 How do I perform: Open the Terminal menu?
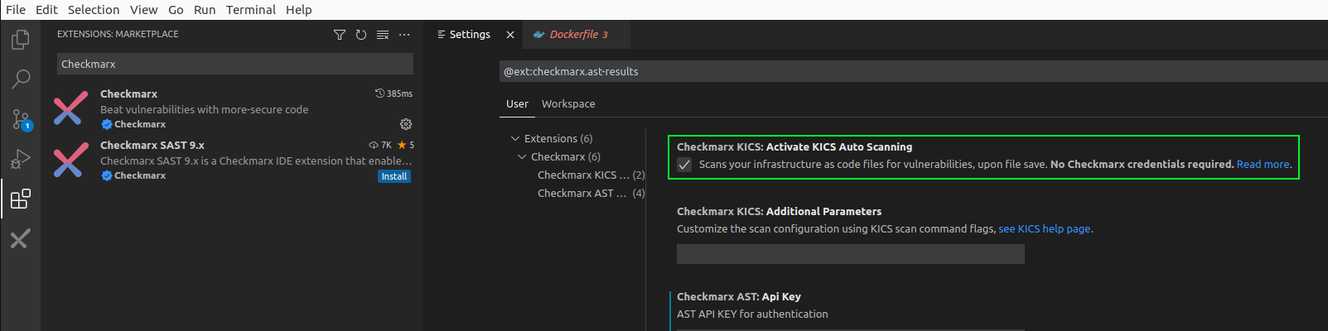tap(251, 10)
